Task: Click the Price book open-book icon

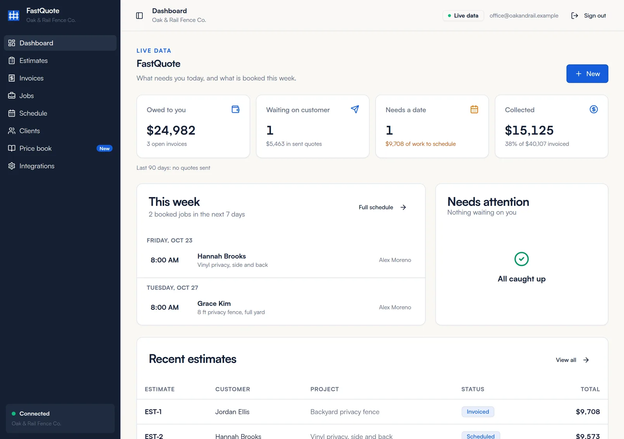Action: click(x=12, y=148)
